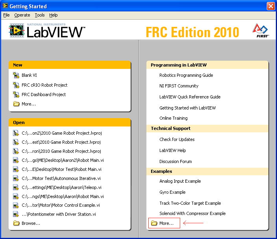Open Getting Started with LabVIEW
Viewport: 277px width, 239px height.
[x=187, y=108]
